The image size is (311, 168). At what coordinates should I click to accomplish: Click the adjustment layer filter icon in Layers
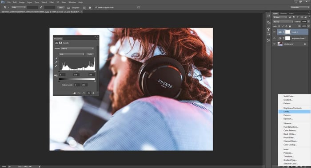pos(294,17)
